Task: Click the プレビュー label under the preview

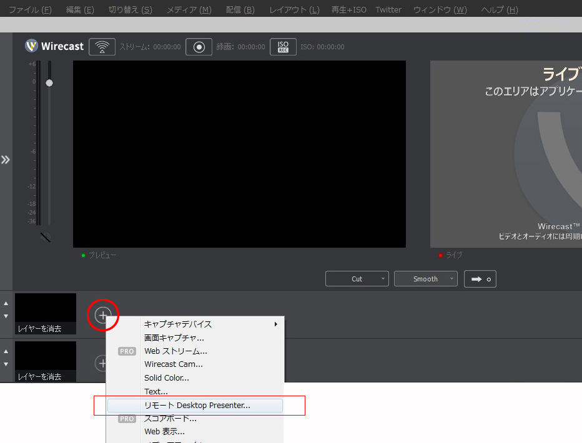Action: click(x=102, y=255)
